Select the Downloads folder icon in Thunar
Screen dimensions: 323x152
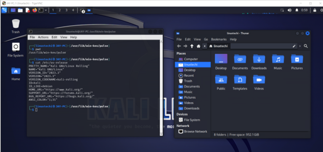pos(259,59)
